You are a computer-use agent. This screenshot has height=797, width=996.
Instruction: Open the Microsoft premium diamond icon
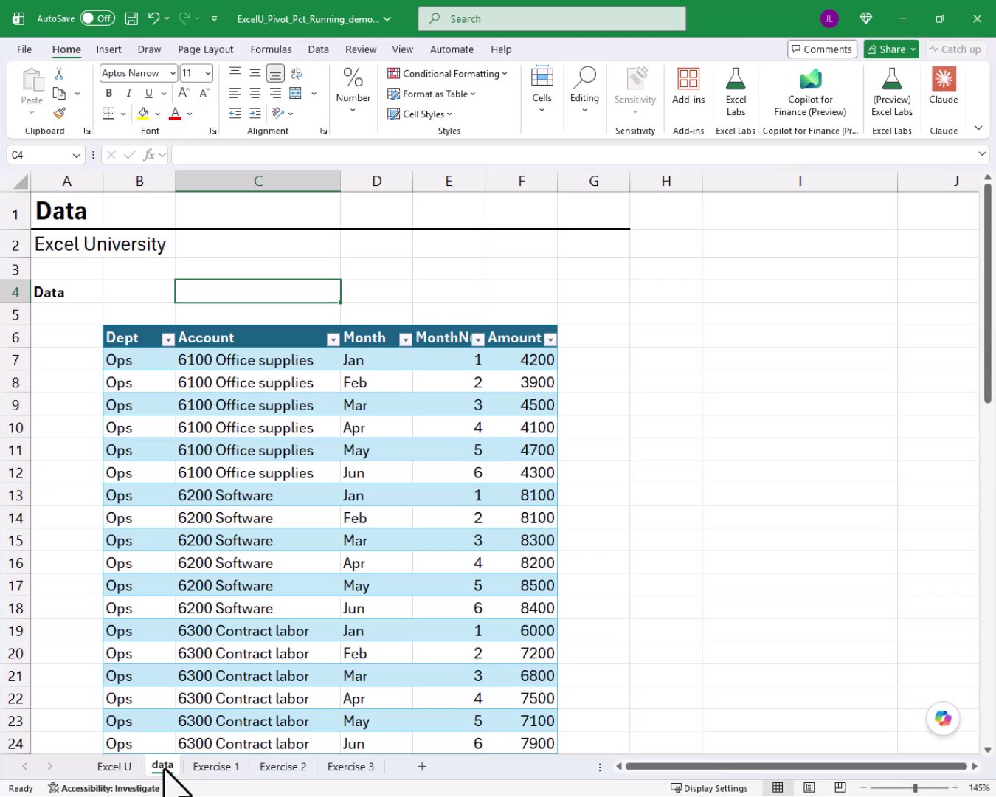(866, 18)
